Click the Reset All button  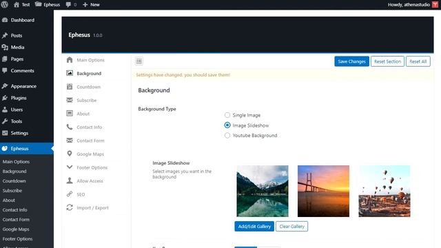point(418,61)
